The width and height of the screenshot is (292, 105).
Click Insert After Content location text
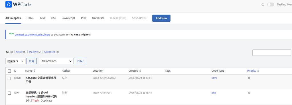pyautogui.click(x=104, y=78)
